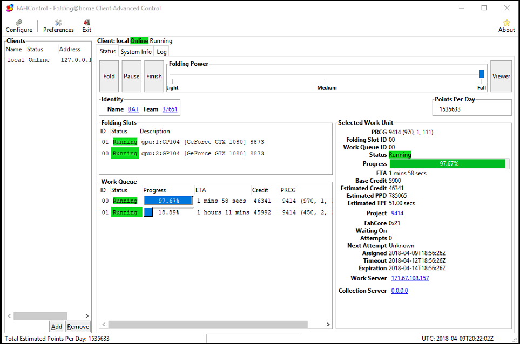Switch to the System Info tab

tap(136, 52)
